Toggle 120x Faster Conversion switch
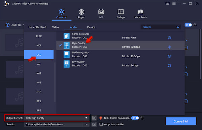Screen dimensions: 202x130 coord(135,118)
